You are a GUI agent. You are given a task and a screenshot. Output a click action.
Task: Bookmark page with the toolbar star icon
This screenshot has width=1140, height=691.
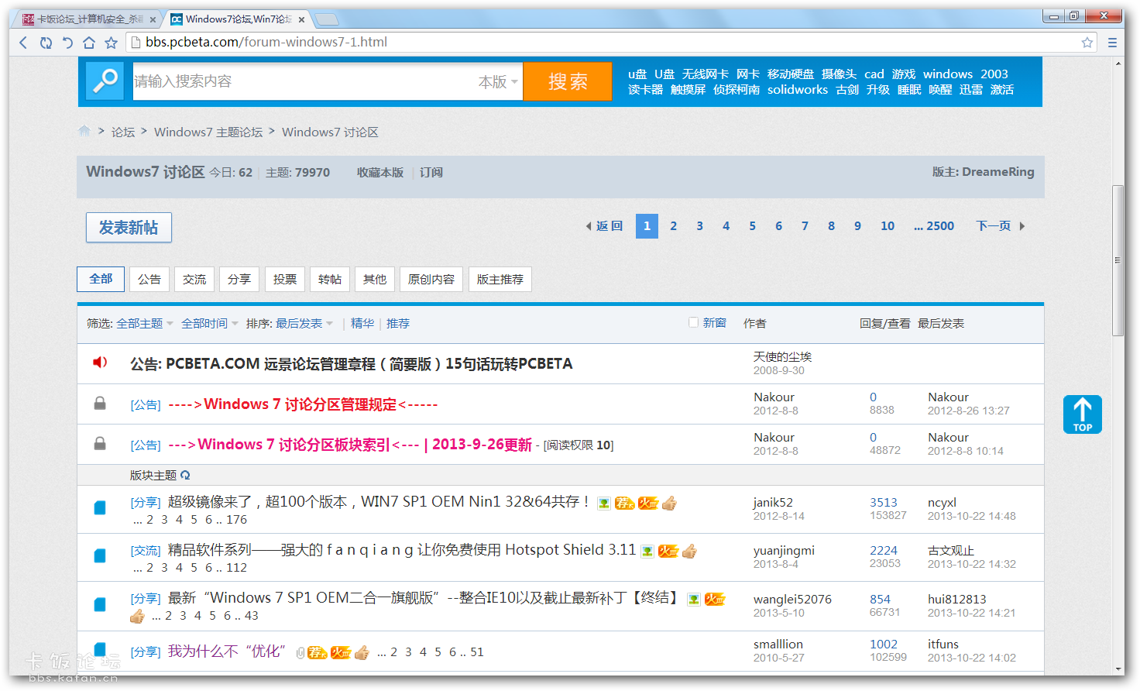111,43
